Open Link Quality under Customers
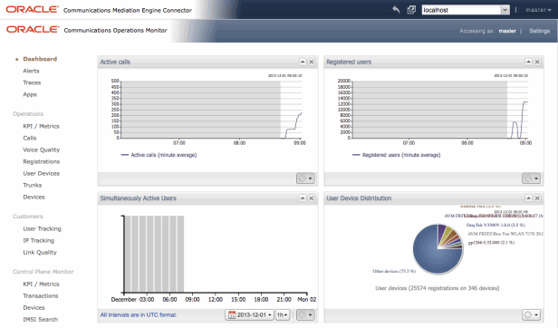Screen dimensions: 558x328 tap(40, 252)
